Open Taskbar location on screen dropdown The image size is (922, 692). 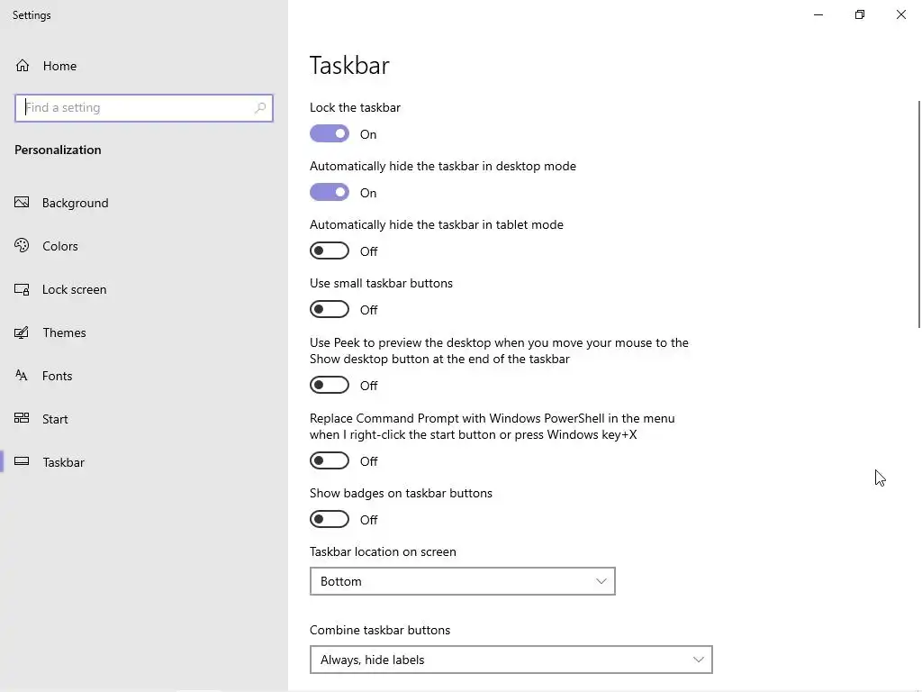[462, 581]
